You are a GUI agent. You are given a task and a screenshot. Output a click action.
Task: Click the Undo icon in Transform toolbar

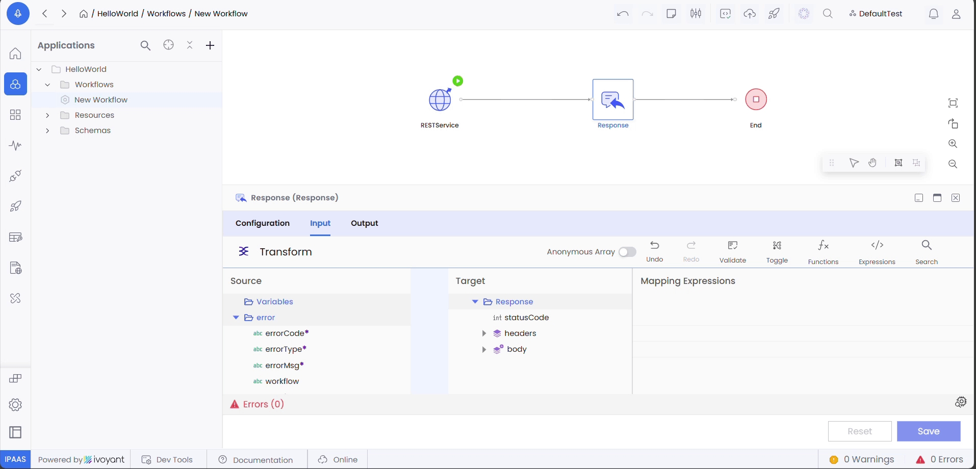coord(655,246)
